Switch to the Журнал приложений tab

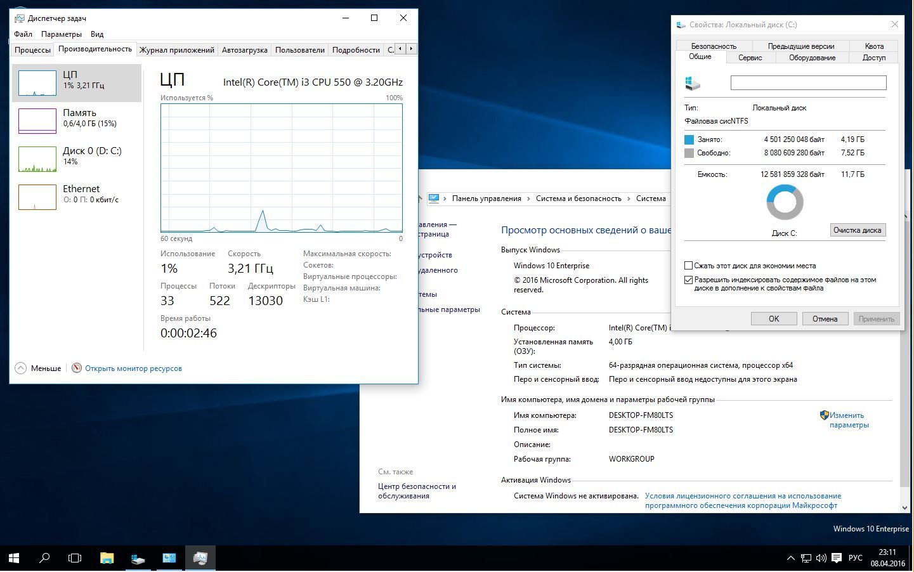[176, 50]
